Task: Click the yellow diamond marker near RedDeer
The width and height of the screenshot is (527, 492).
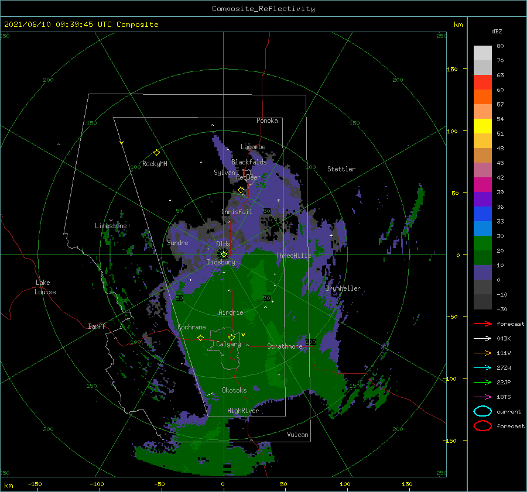Action: tap(241, 190)
